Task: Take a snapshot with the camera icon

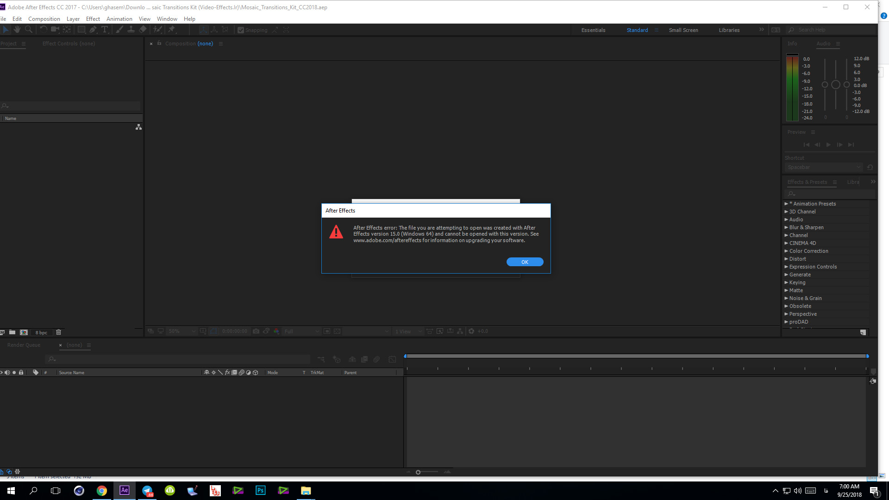Action: pyautogui.click(x=256, y=331)
